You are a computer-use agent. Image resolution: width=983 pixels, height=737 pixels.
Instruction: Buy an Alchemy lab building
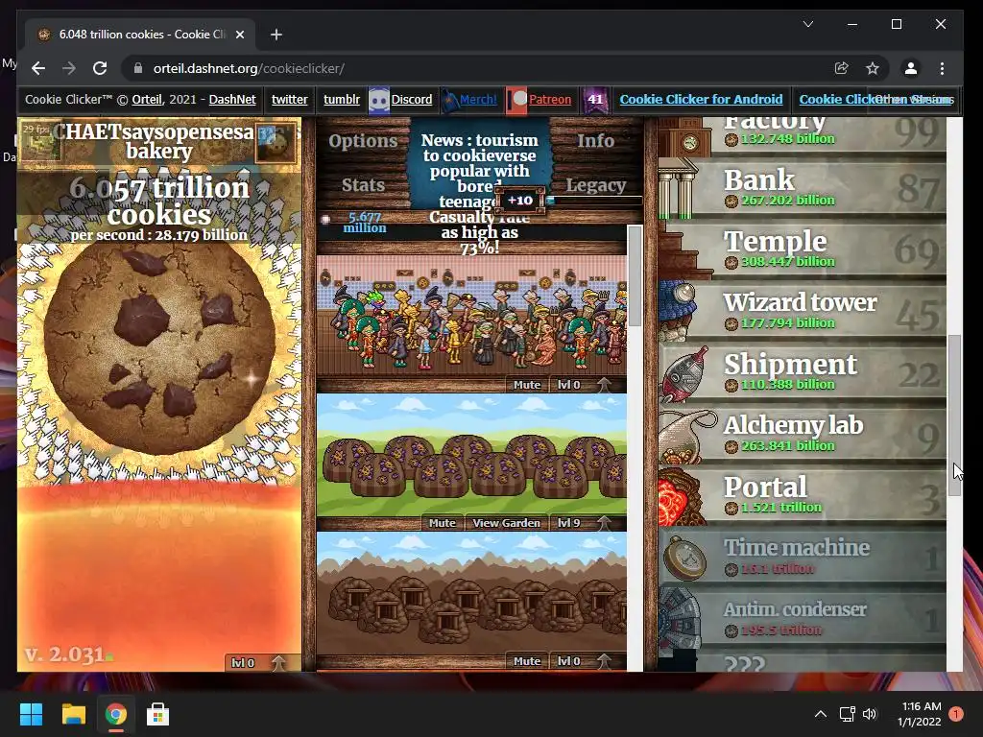(802, 433)
